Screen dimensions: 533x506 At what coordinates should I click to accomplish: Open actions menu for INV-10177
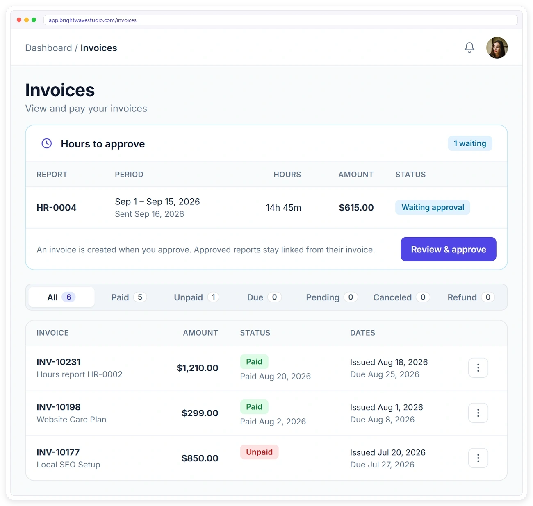tap(478, 458)
